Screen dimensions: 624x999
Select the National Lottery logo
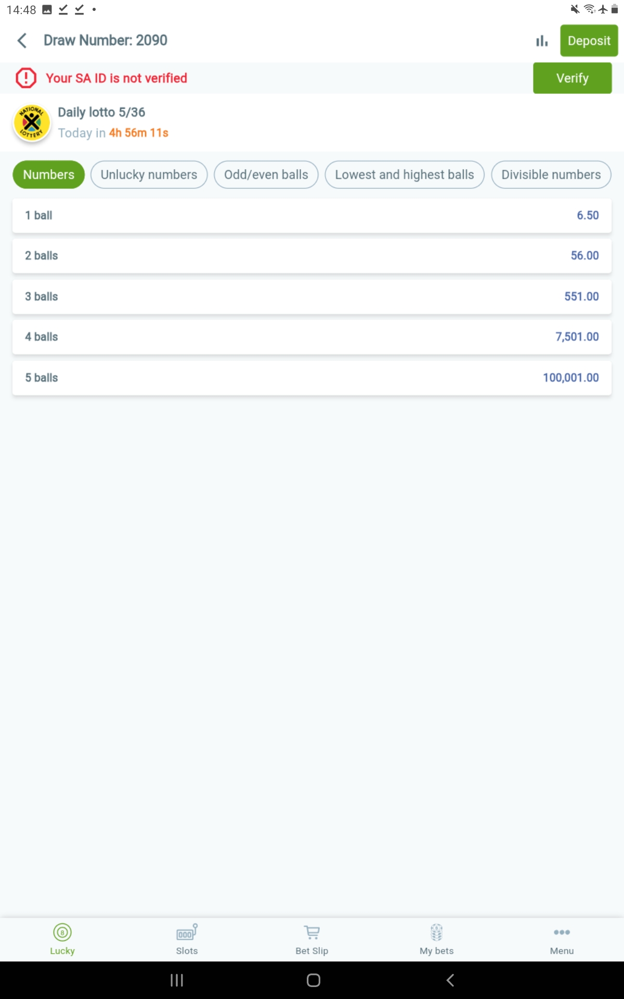click(x=32, y=123)
